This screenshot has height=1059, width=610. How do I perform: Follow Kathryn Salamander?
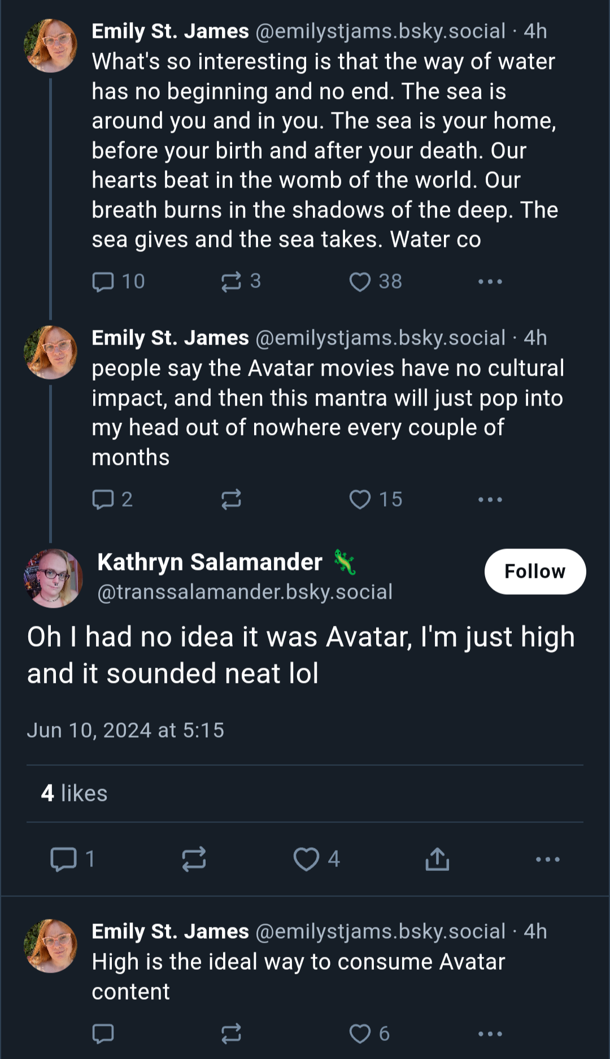pos(535,572)
